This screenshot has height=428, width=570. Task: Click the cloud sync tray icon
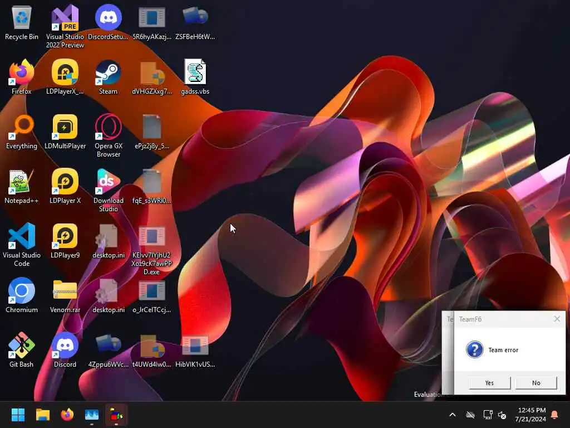pos(470,415)
